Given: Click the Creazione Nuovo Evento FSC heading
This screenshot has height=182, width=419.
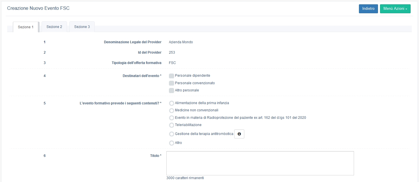Looking at the screenshot, I should point(38,8).
